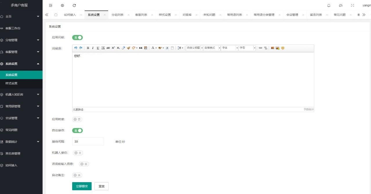The height and width of the screenshot is (194, 371).
Task: Click the 立即提交 submit button
Action: pos(82,186)
